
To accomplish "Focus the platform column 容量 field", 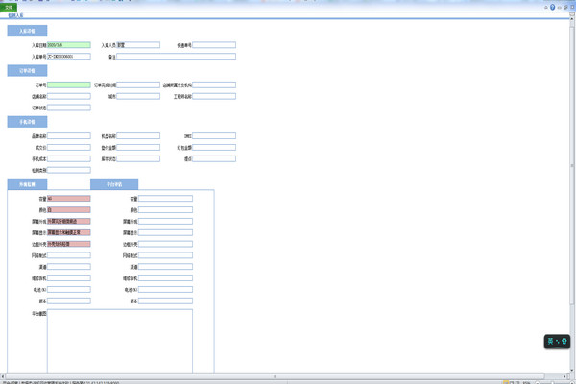I will coord(165,199).
